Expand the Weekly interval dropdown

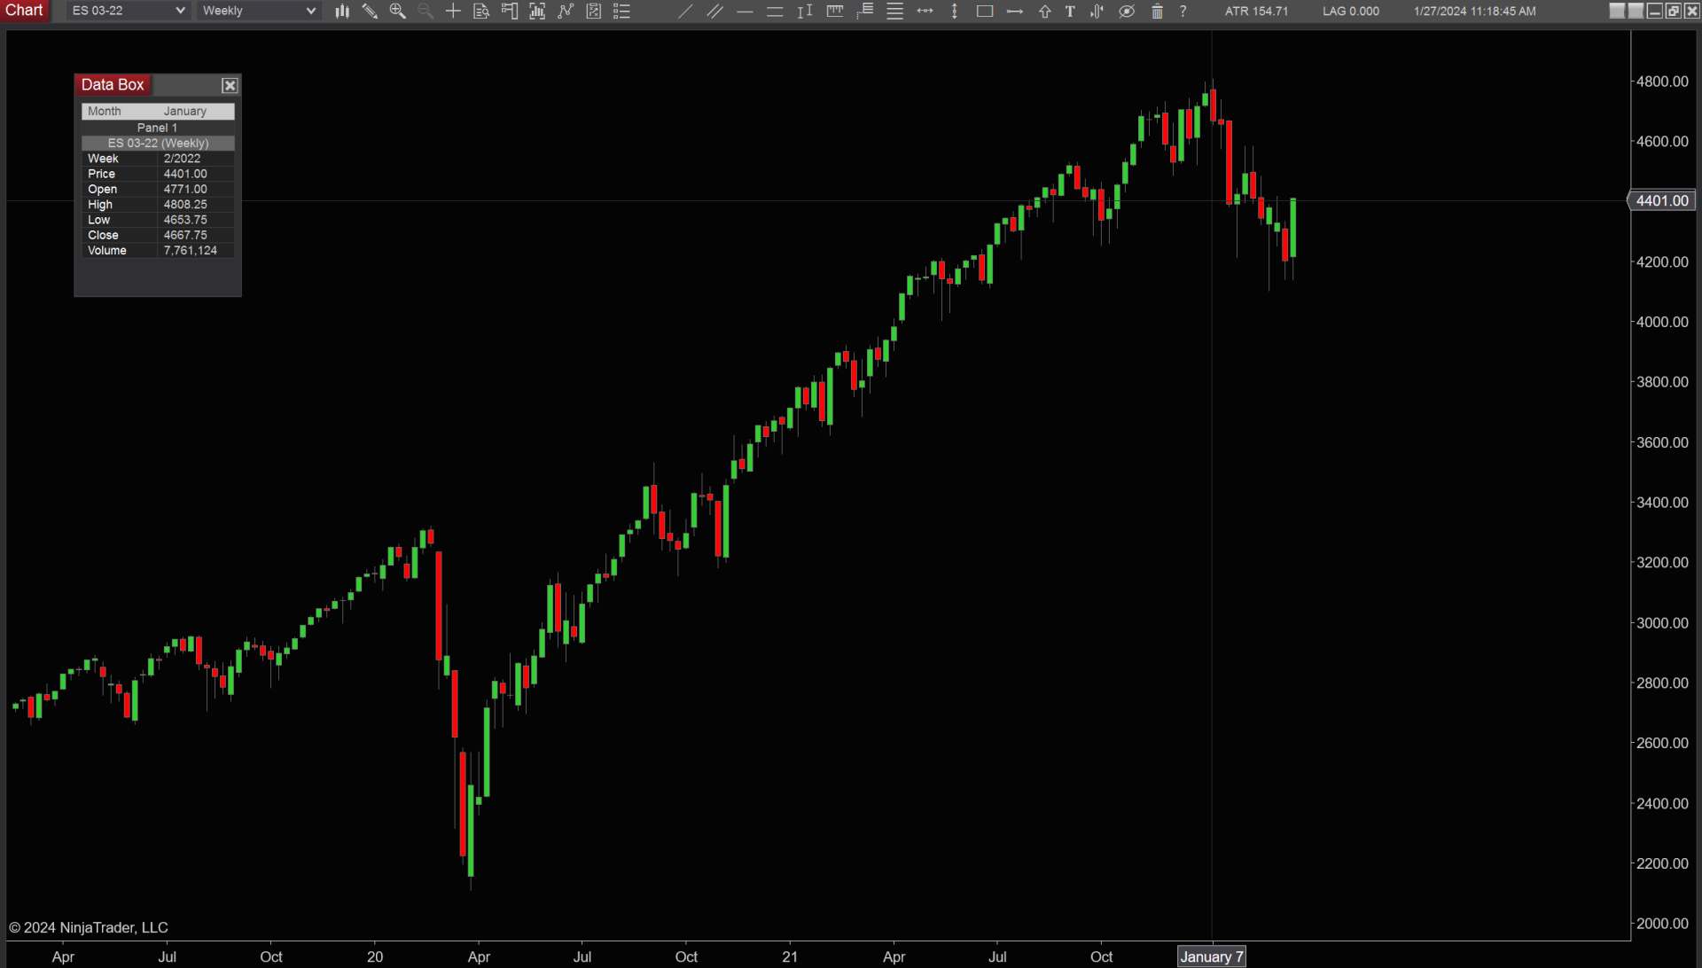(x=258, y=11)
